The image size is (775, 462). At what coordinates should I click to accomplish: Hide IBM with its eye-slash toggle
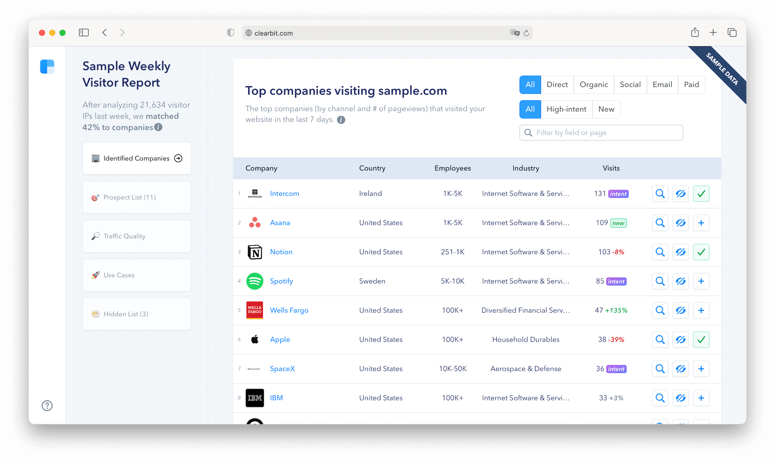point(680,398)
